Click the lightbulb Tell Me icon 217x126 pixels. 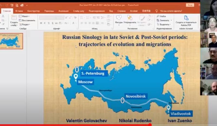pyautogui.click(x=157, y=11)
